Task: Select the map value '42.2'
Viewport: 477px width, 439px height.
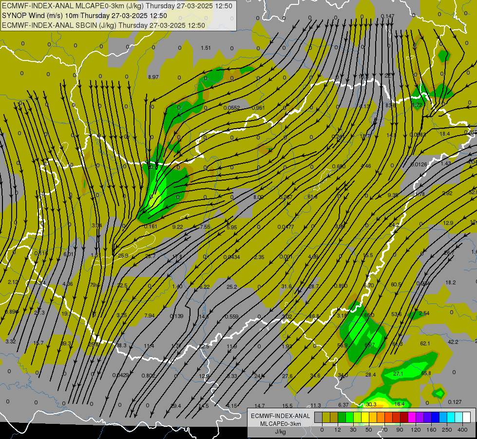Action: coord(453,342)
